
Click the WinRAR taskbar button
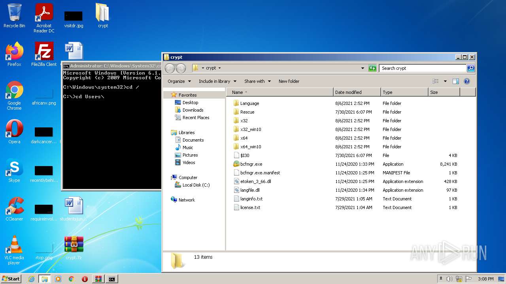tap(98, 279)
